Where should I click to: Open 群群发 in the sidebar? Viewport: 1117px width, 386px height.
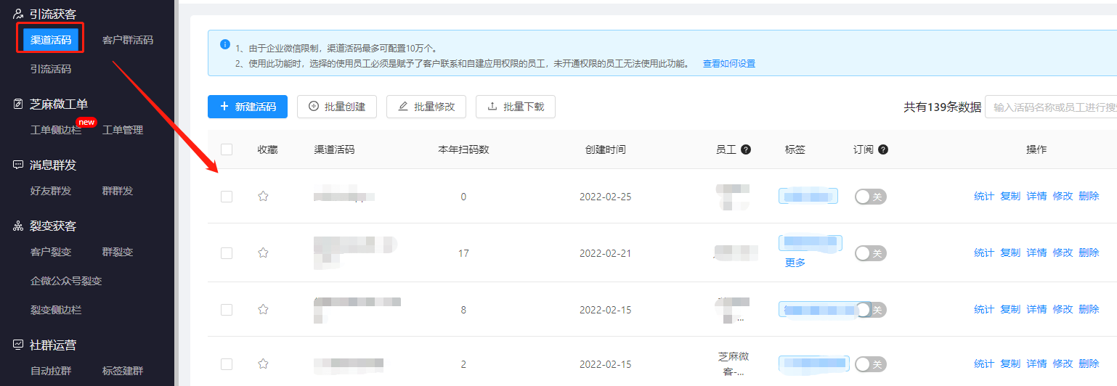pyautogui.click(x=118, y=191)
